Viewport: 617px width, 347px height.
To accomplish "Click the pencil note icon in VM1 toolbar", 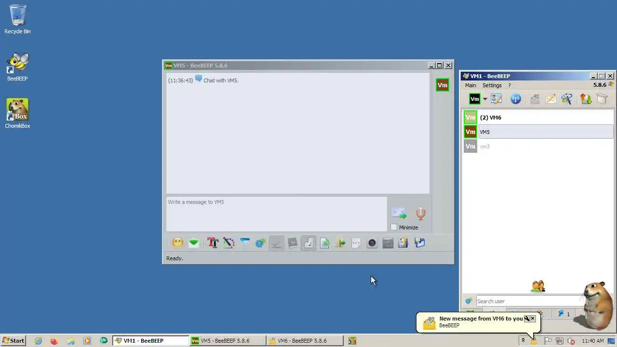I will pos(550,99).
